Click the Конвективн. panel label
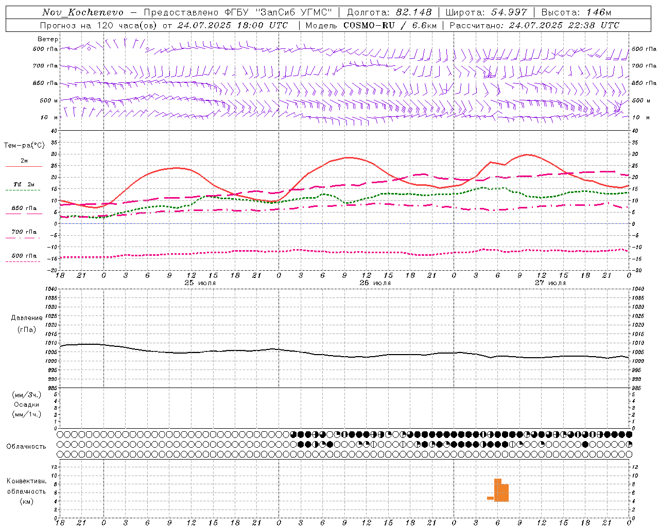659x527 pixels. (x=27, y=481)
